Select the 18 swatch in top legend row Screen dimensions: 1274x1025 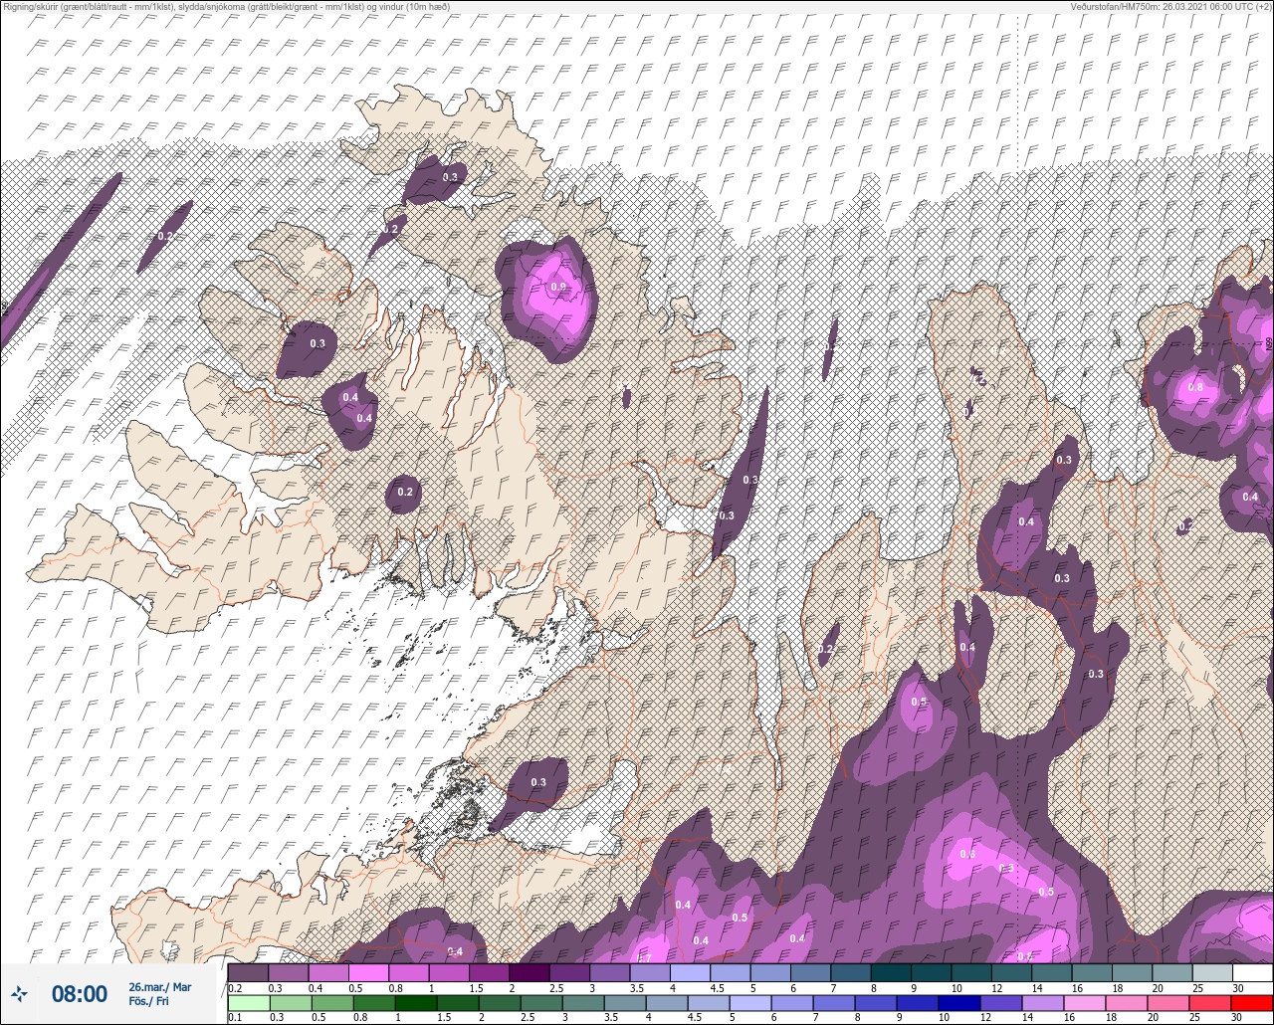point(1133,971)
